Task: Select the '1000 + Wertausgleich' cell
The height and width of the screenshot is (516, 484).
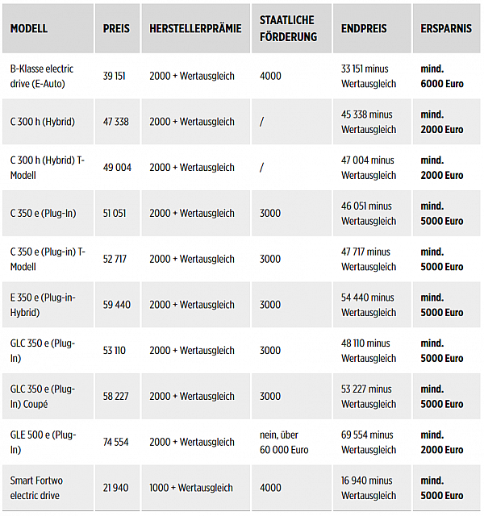Action: (x=191, y=488)
